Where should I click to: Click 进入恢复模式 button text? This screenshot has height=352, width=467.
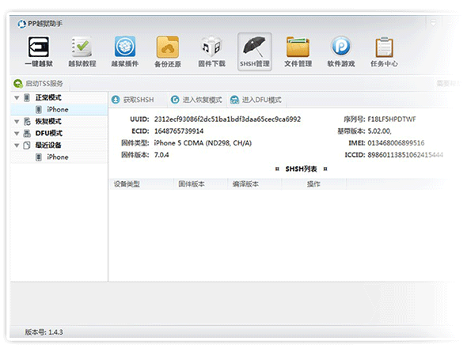coord(202,100)
